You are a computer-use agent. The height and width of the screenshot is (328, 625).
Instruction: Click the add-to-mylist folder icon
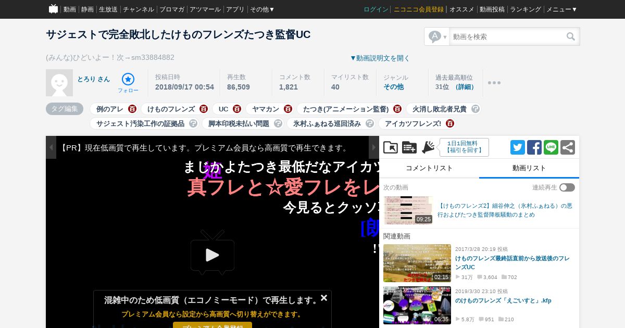(391, 147)
